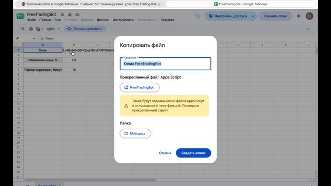Click the horizontal scrollbar of the sheet
The width and height of the screenshot is (331, 186).
(x=90, y=180)
